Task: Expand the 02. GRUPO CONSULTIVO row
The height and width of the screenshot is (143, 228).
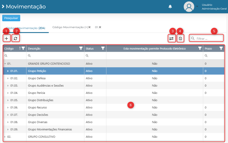Action: tap(5, 137)
